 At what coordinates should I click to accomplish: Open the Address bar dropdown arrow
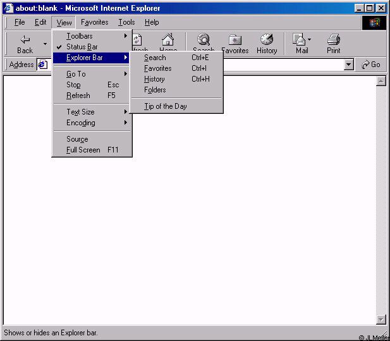349,65
